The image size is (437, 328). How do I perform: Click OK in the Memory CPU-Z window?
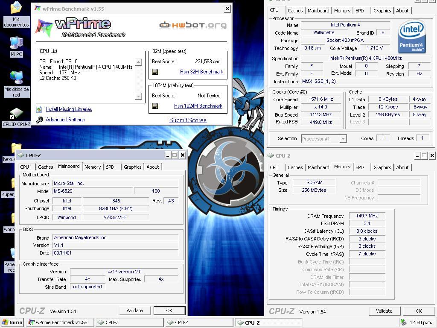click(x=419, y=311)
